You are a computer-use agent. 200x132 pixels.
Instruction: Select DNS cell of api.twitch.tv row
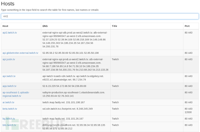click(76, 78)
